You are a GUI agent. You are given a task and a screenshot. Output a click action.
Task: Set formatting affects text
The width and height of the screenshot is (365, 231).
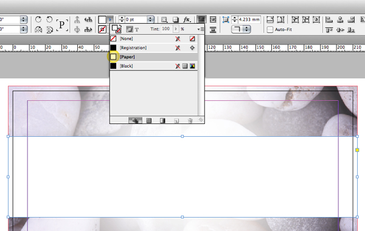pos(137,30)
